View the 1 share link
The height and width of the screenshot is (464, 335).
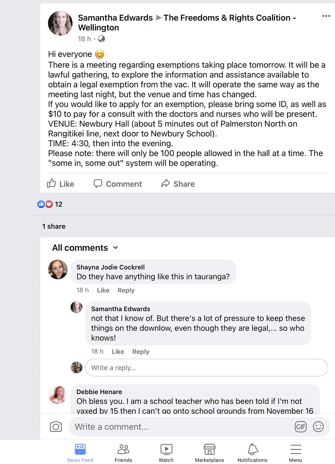click(54, 226)
